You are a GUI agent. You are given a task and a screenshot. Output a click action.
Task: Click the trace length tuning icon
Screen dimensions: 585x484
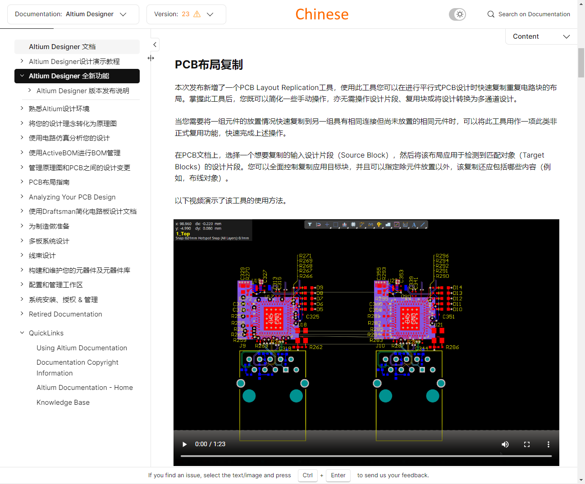[x=370, y=225]
